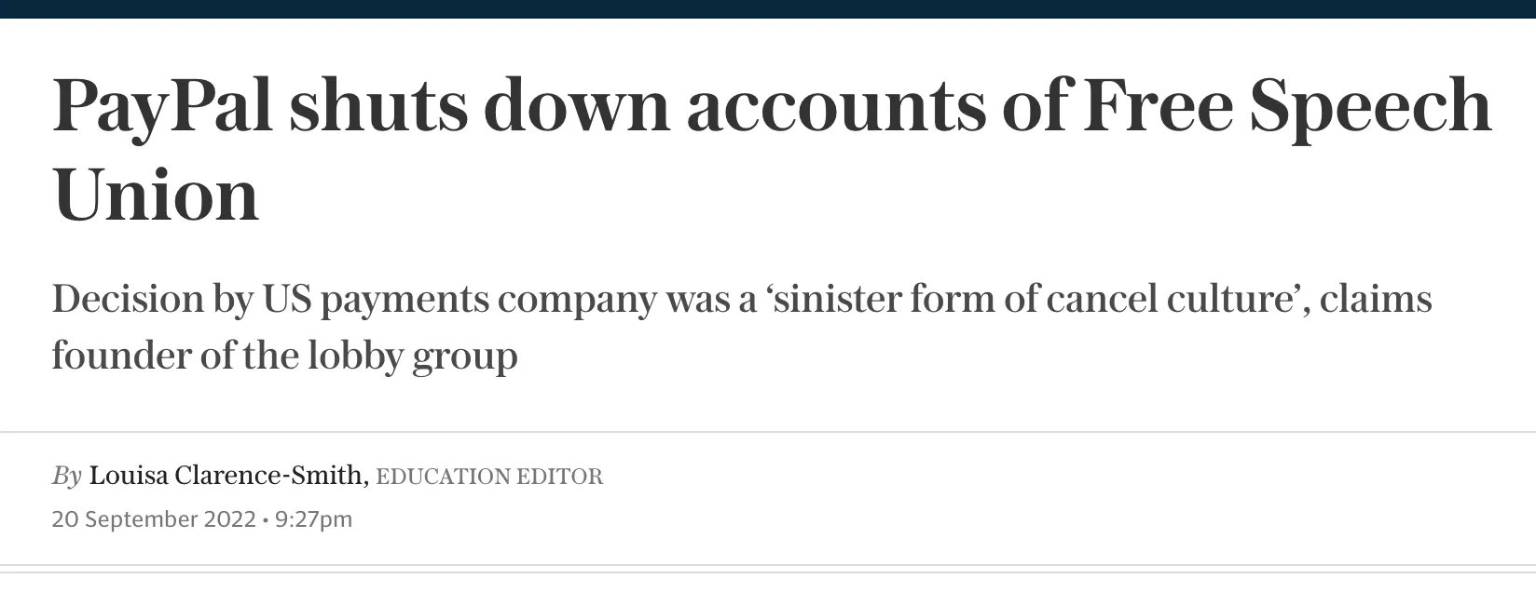Image resolution: width=1536 pixels, height=592 pixels.
Task: Click the word 'Union' in headline
Action: coord(156,195)
